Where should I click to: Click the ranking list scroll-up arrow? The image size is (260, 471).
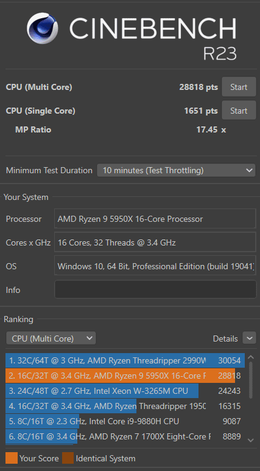[x=251, y=357]
